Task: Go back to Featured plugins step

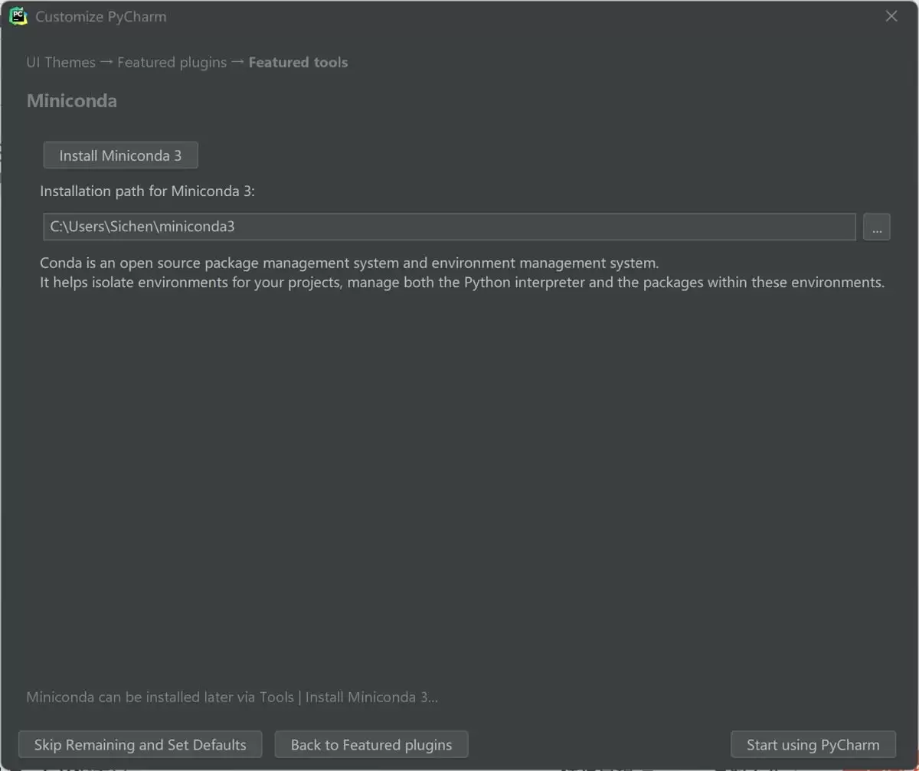Action: pyautogui.click(x=371, y=744)
